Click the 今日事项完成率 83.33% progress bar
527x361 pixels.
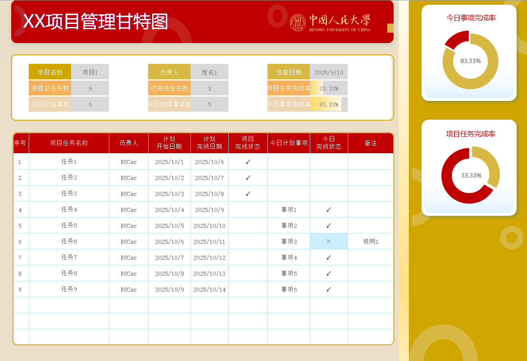329,104
